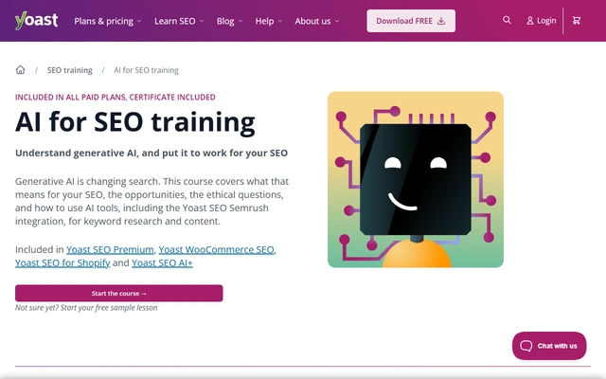Expand the Help menu chevron

[280, 21]
